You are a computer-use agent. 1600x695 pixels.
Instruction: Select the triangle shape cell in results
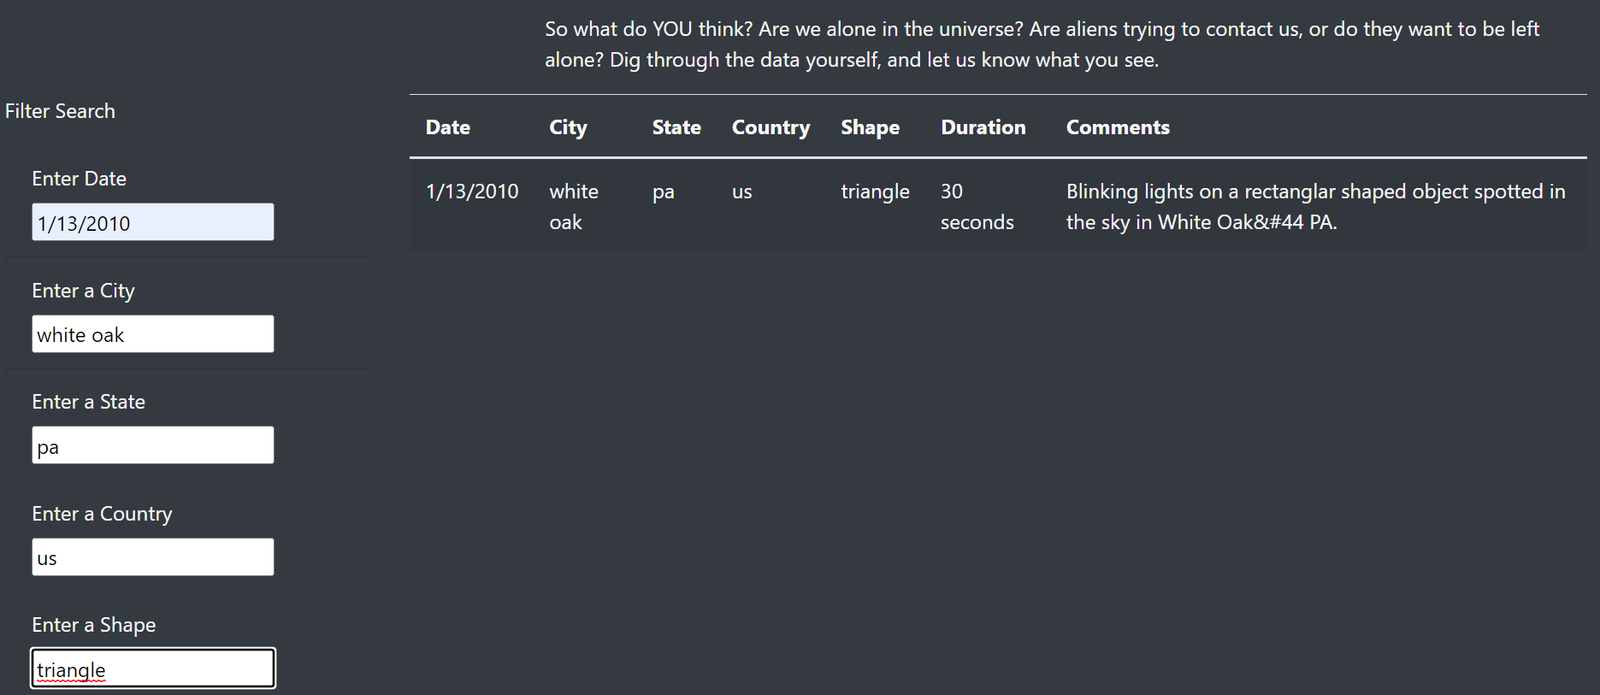pos(875,191)
